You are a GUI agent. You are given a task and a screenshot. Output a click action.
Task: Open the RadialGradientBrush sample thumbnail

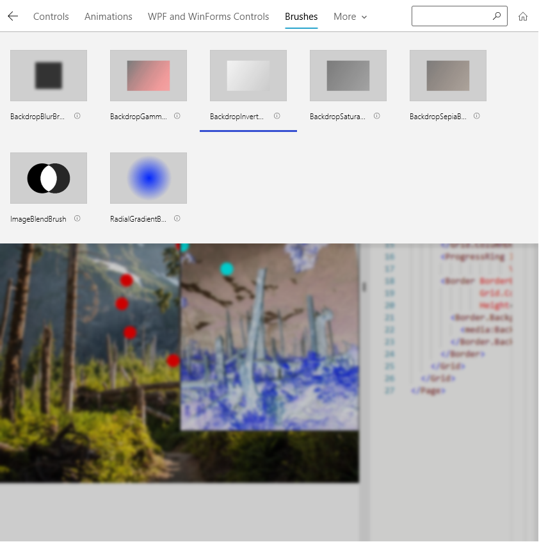click(149, 178)
